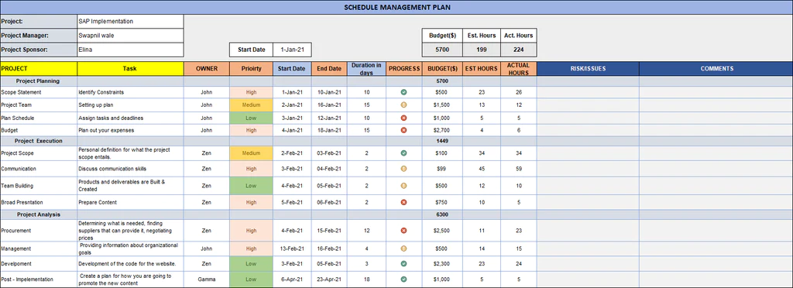The width and height of the screenshot is (793, 288).
Task: Select the Low priority cell for Plan Schedule
Action: pyautogui.click(x=252, y=118)
